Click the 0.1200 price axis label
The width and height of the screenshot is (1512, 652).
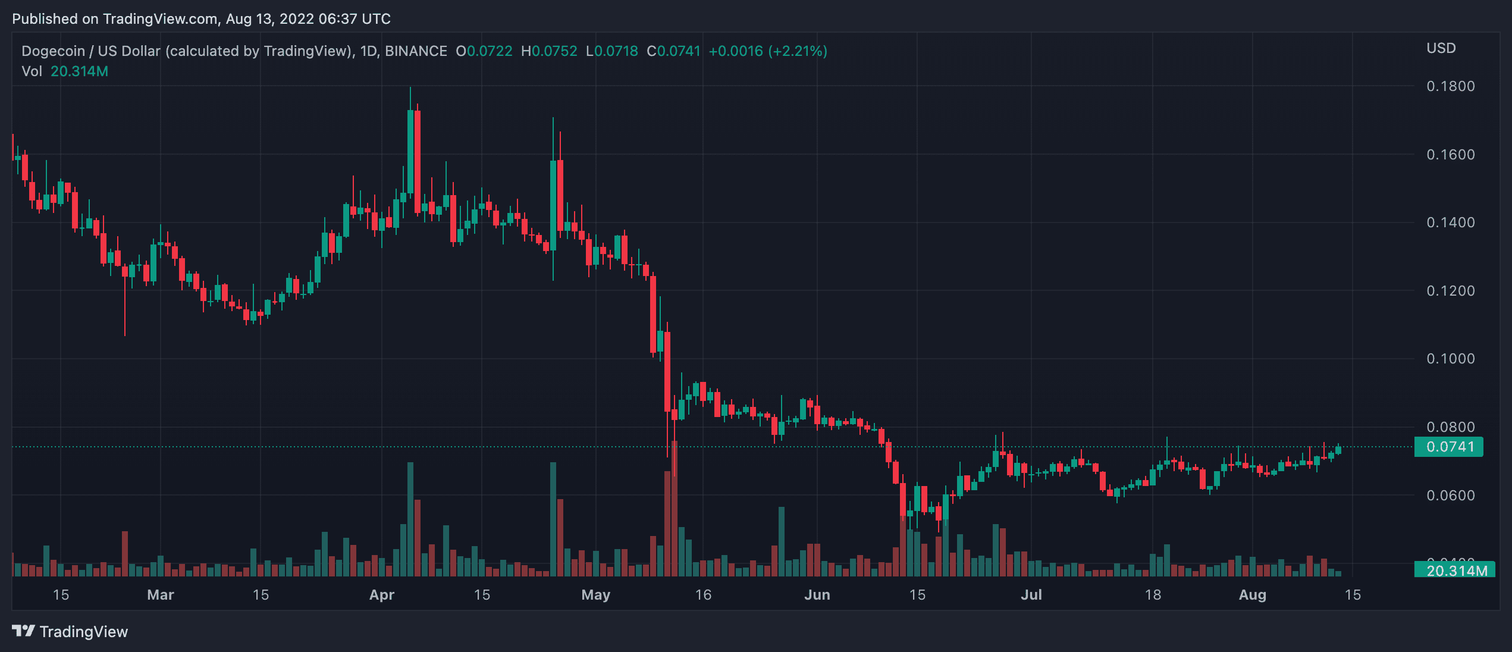pos(1451,291)
